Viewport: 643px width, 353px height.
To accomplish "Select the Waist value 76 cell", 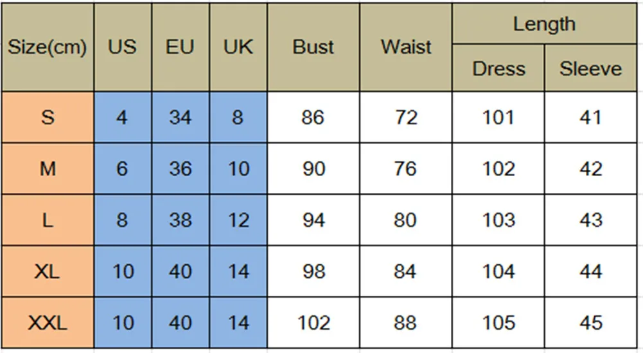I will click(x=406, y=168).
